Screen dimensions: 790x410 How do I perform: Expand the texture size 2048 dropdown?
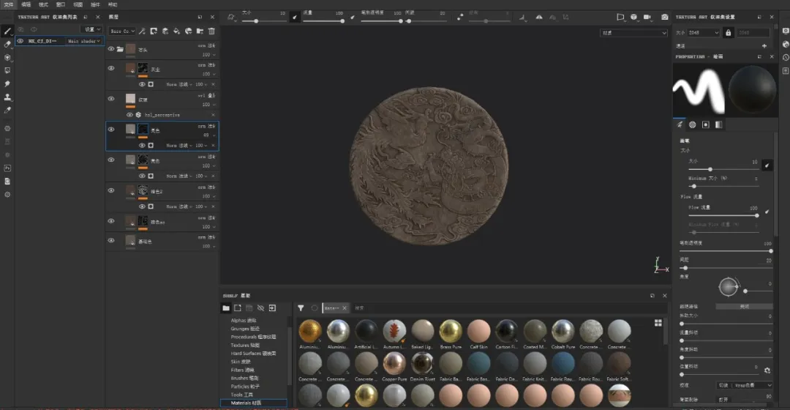(702, 33)
